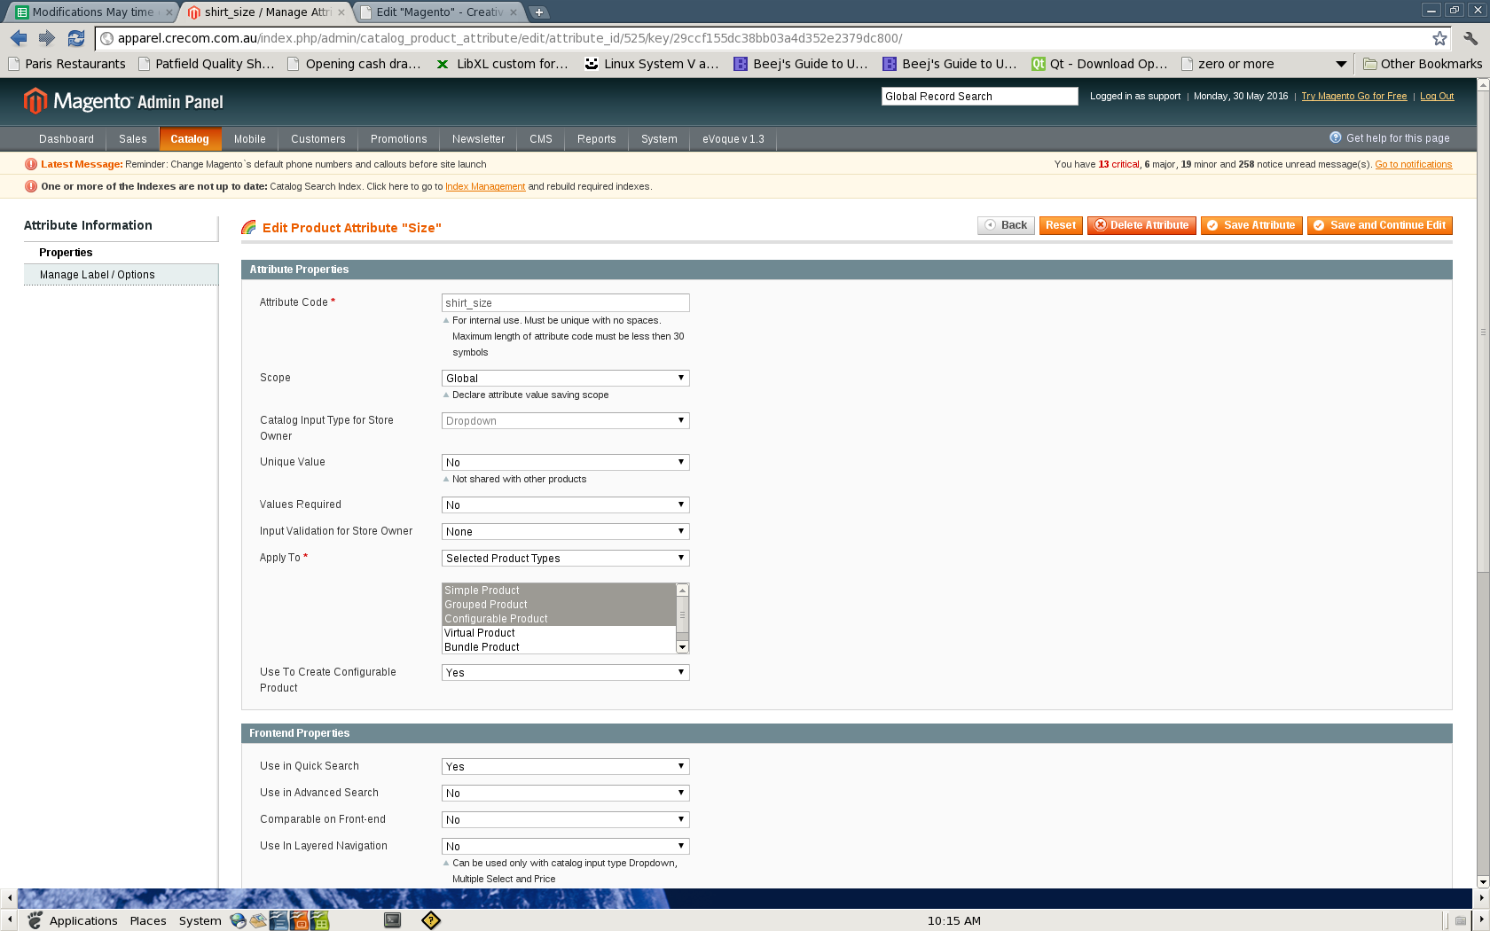The width and height of the screenshot is (1490, 931).
Task: Open the Unique Value dropdown
Action: click(565, 463)
